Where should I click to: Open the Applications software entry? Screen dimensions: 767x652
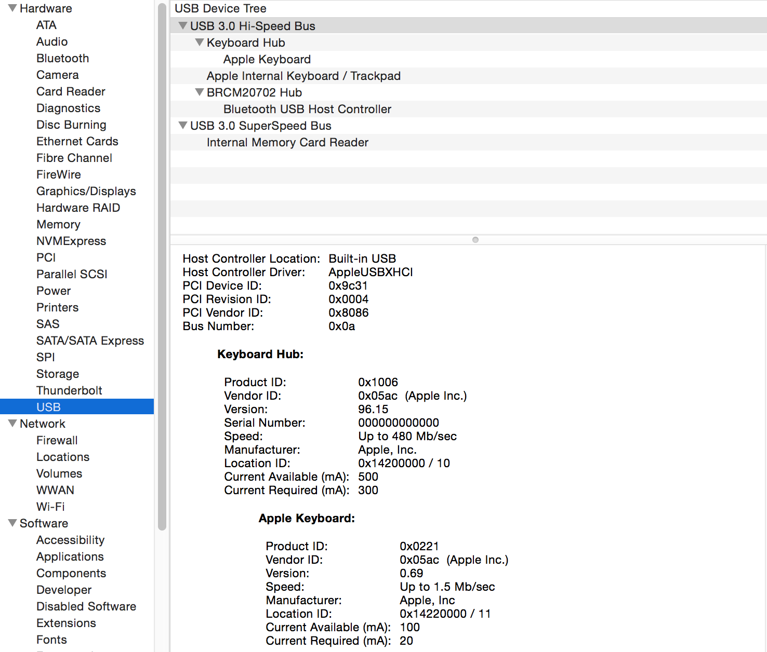pos(70,556)
